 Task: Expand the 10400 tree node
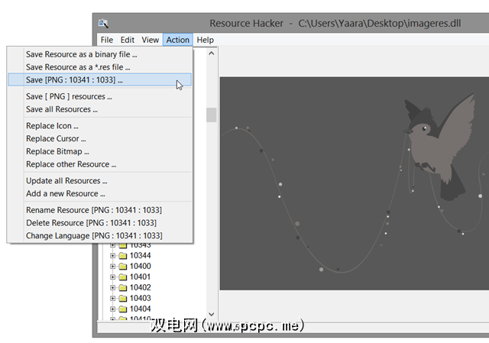[112, 266]
